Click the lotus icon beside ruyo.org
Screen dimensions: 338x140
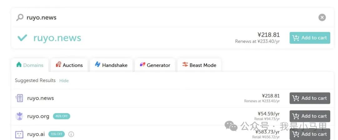pyautogui.click(x=19, y=116)
